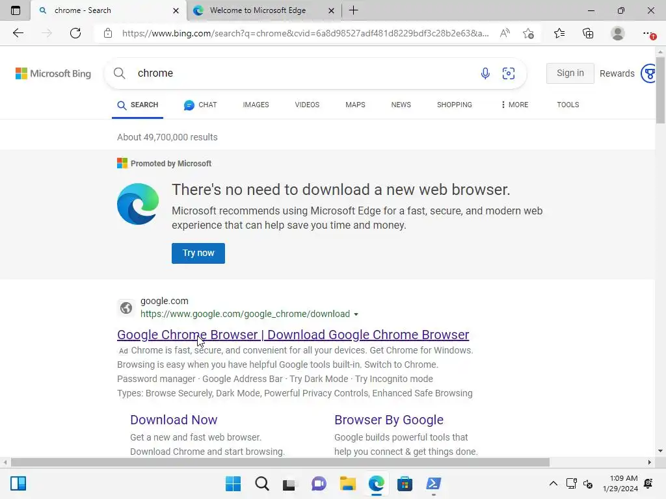The image size is (666, 499).
Task: Switch to SHOPPING results tab
Action: tap(455, 105)
